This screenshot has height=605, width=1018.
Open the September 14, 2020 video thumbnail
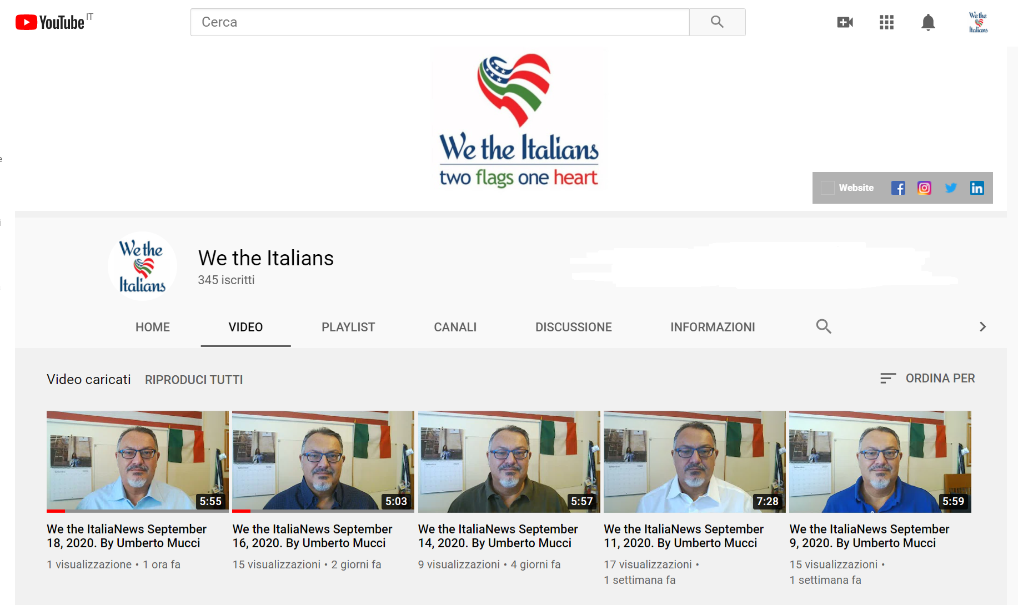[x=509, y=462]
